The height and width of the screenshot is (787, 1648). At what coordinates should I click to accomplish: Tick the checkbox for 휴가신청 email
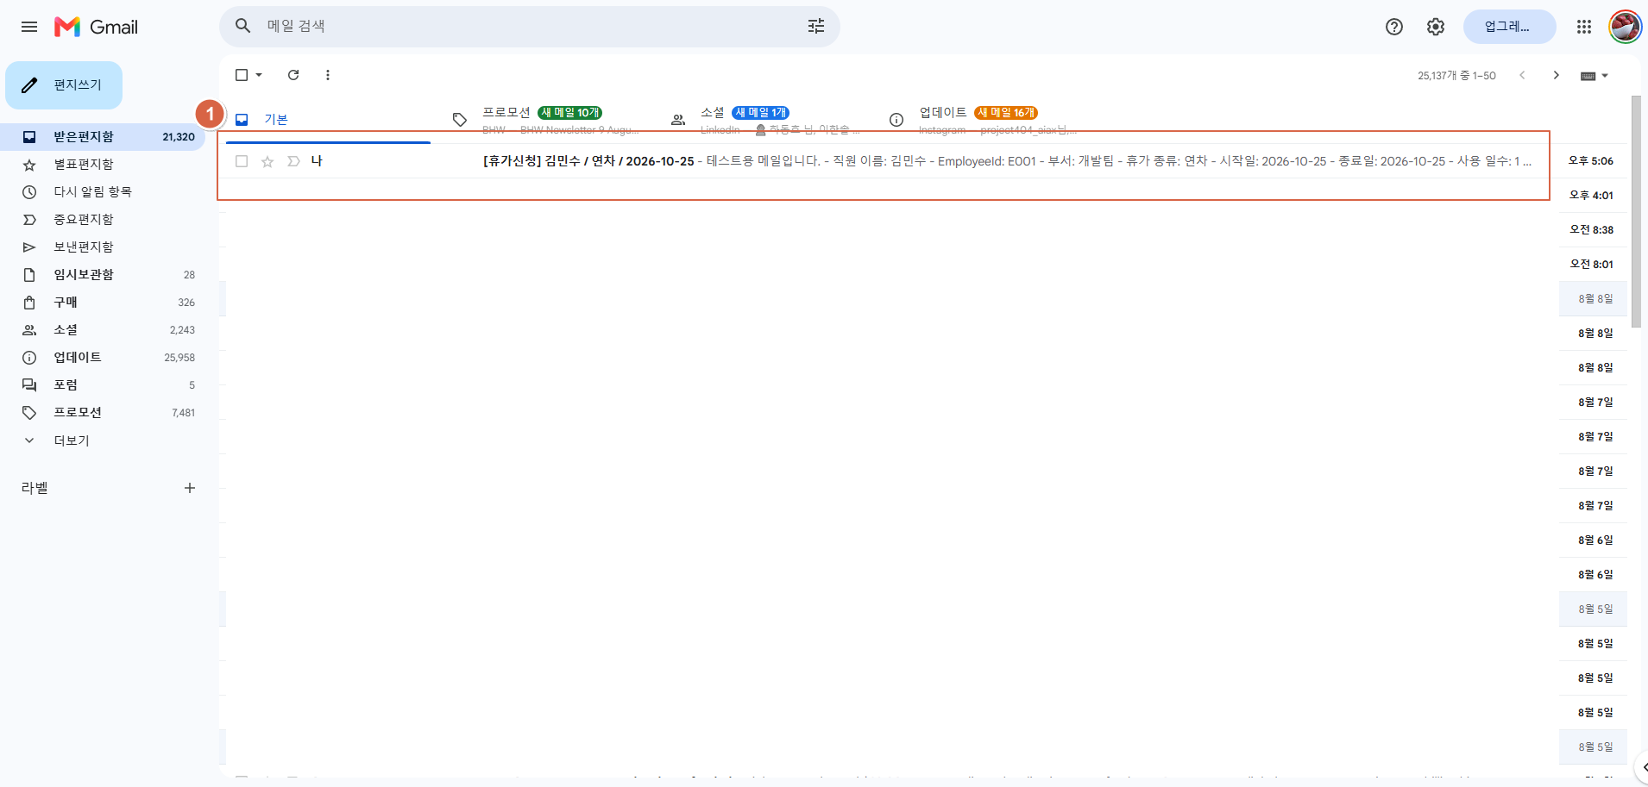pos(242,161)
